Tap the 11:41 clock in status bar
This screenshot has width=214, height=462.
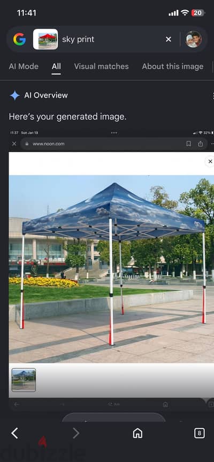(x=27, y=13)
